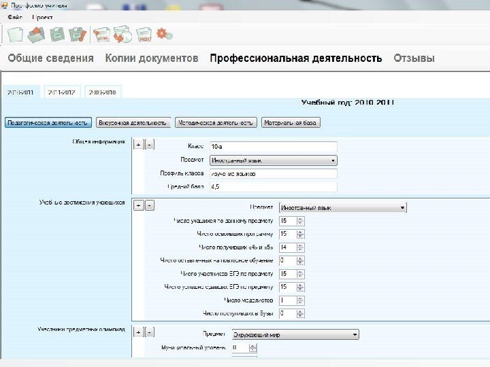This screenshot has width=490, height=367.
Task: Save the portfolio with the floppy disk icon
Action: (57, 35)
